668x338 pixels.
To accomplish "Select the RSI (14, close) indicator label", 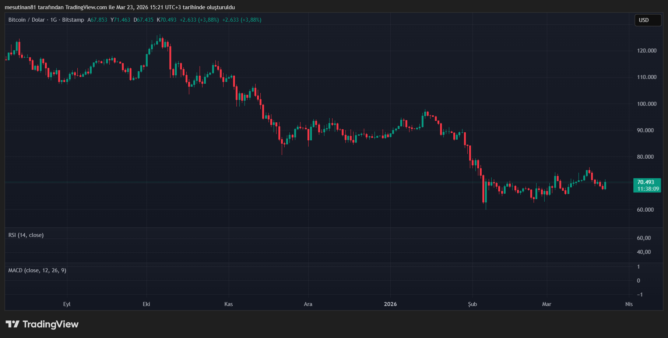I will (x=26, y=235).
